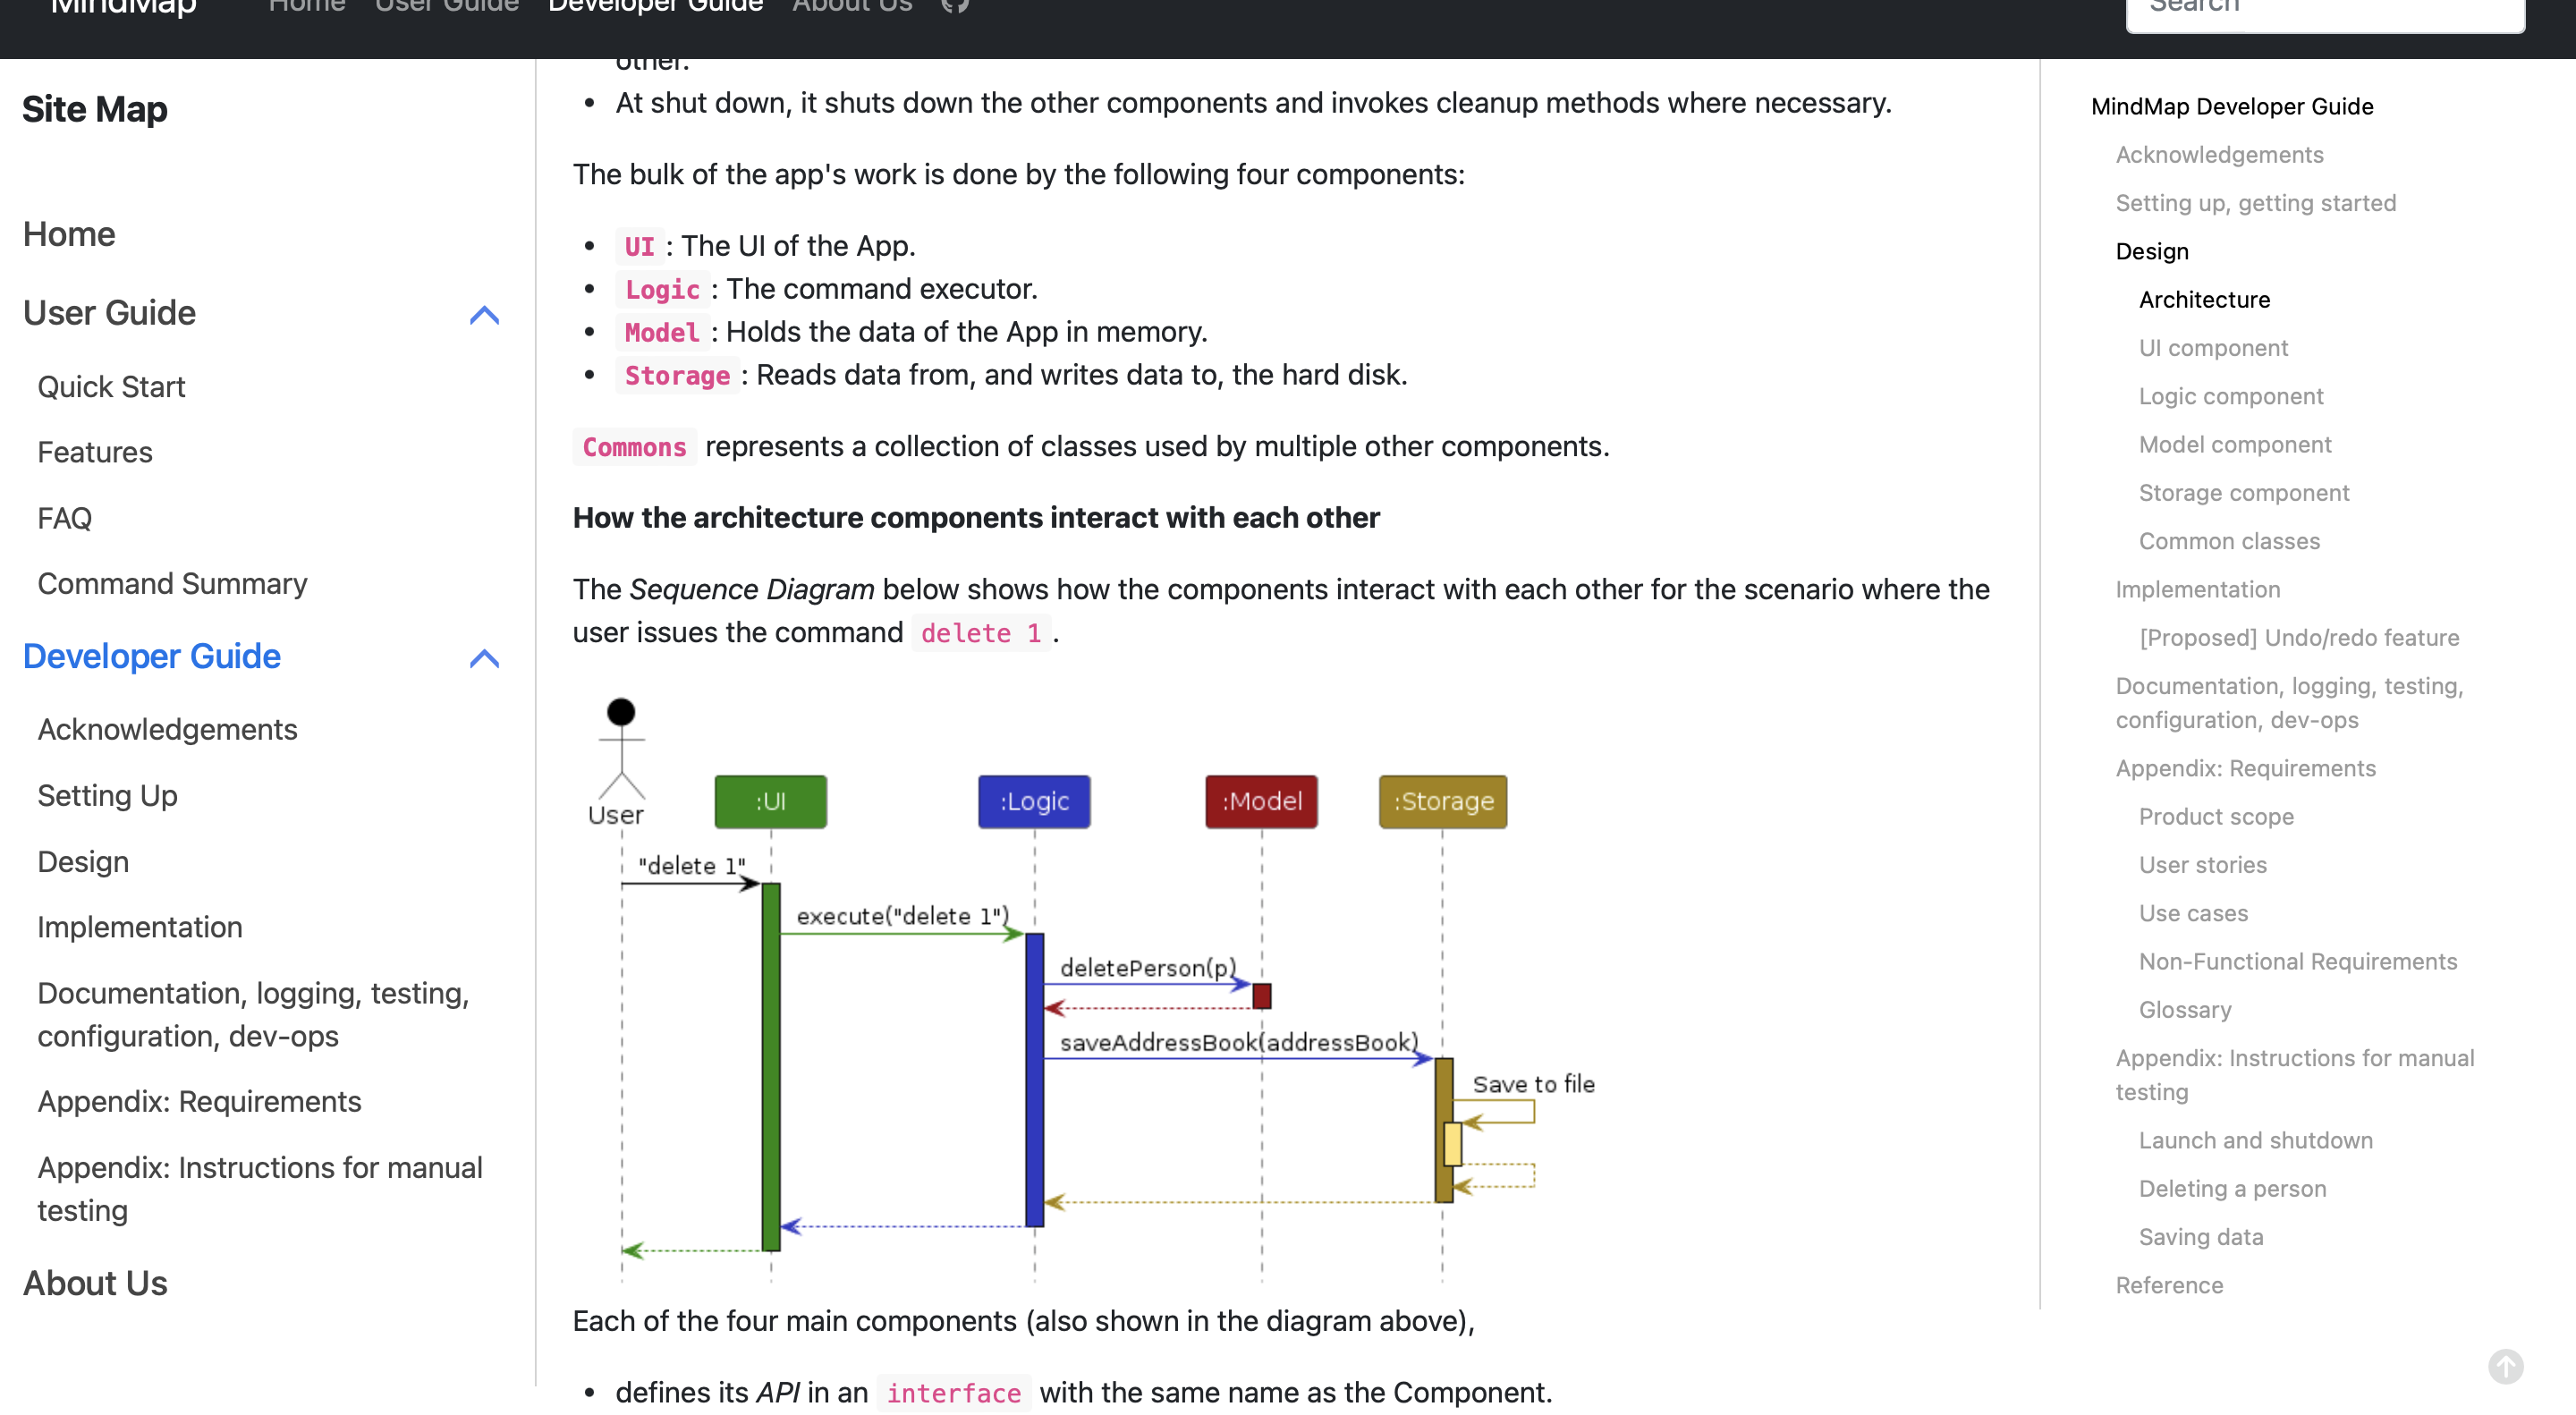Click the Quick Start link
The width and height of the screenshot is (2576, 1415).
pyautogui.click(x=112, y=387)
